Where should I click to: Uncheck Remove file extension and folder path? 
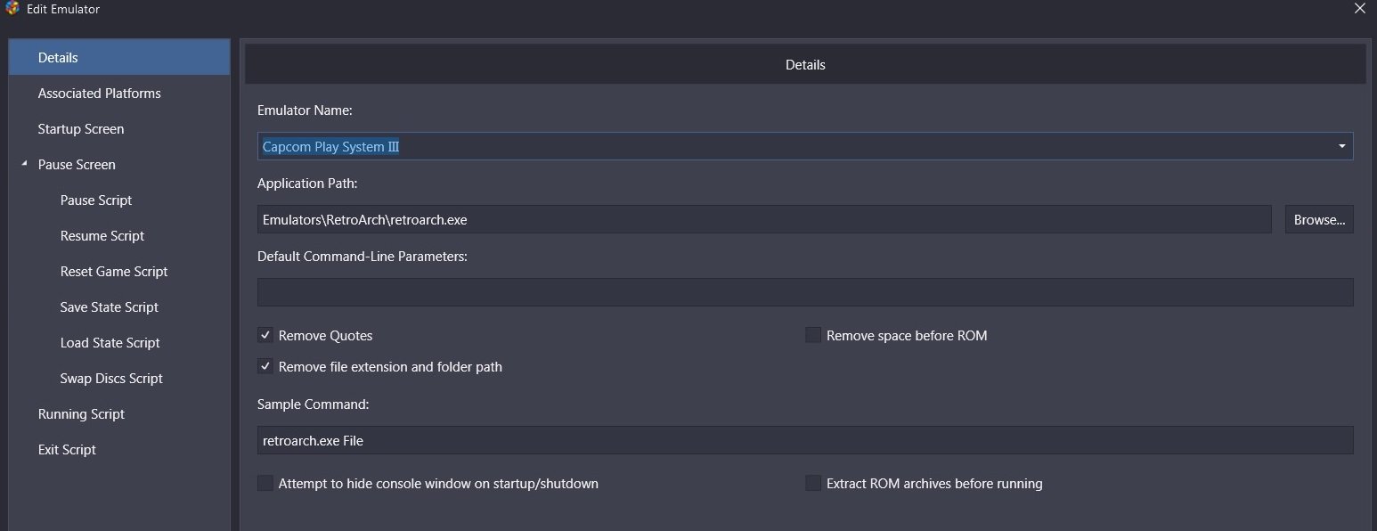pyautogui.click(x=265, y=366)
